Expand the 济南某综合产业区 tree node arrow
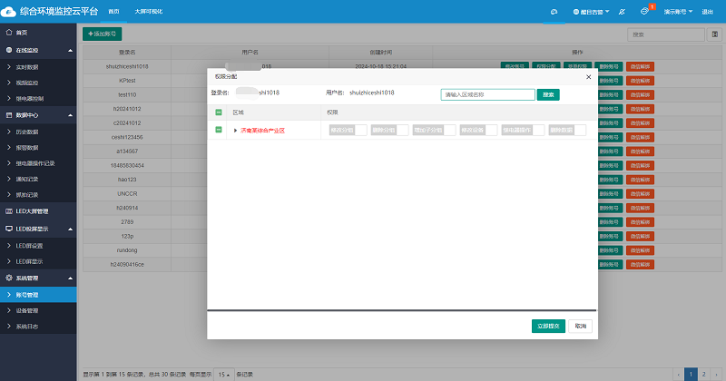This screenshot has width=726, height=381. (x=235, y=131)
